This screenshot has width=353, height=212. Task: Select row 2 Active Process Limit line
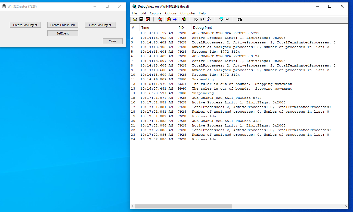coord(239,38)
